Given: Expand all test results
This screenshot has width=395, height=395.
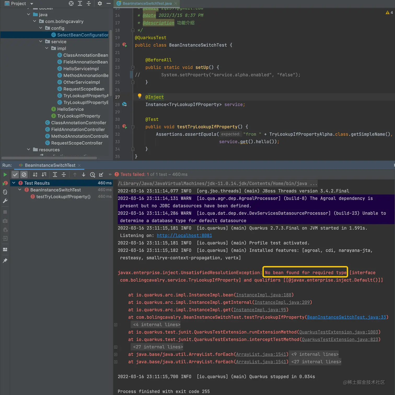Looking at the screenshot, I should (x=55, y=175).
